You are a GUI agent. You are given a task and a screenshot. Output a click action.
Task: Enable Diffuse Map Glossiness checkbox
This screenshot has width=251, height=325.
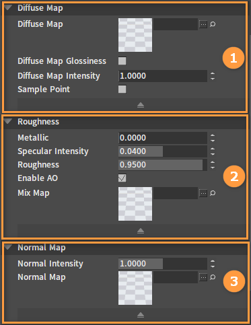(x=122, y=61)
